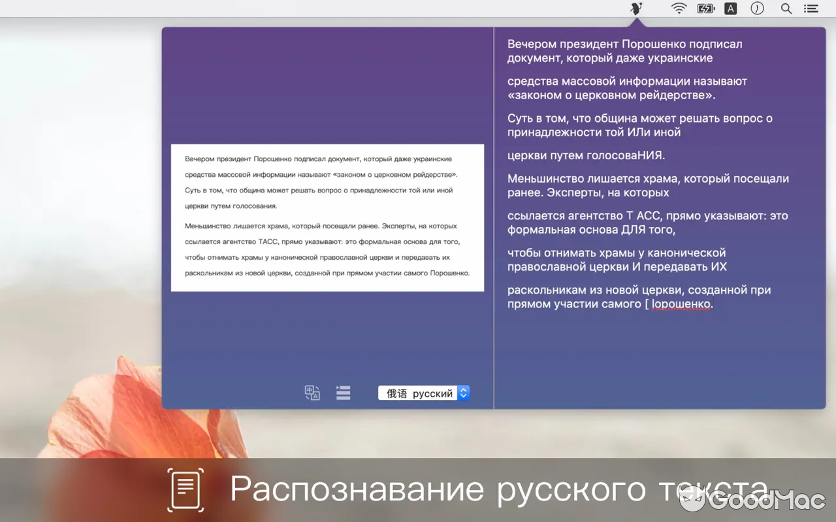Viewport: 836px width, 522px height.
Task: Click the clock status icon
Action: point(757,8)
